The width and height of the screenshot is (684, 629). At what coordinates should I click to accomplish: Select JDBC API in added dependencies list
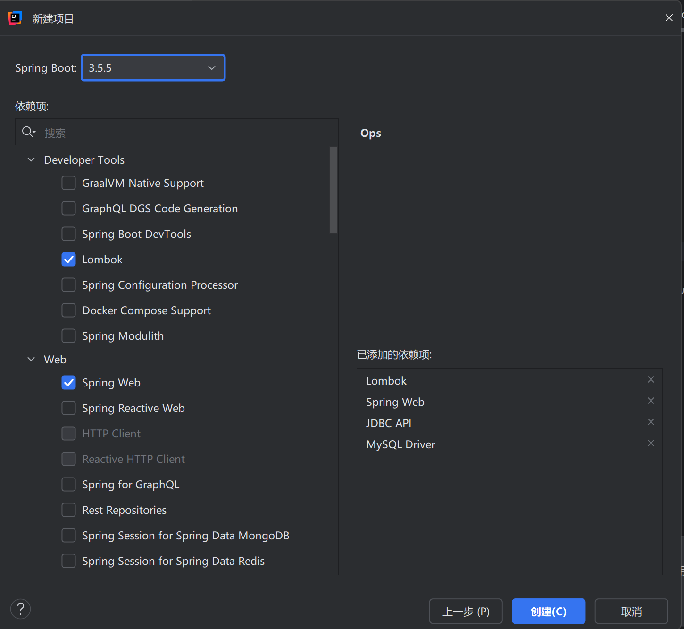509,423
